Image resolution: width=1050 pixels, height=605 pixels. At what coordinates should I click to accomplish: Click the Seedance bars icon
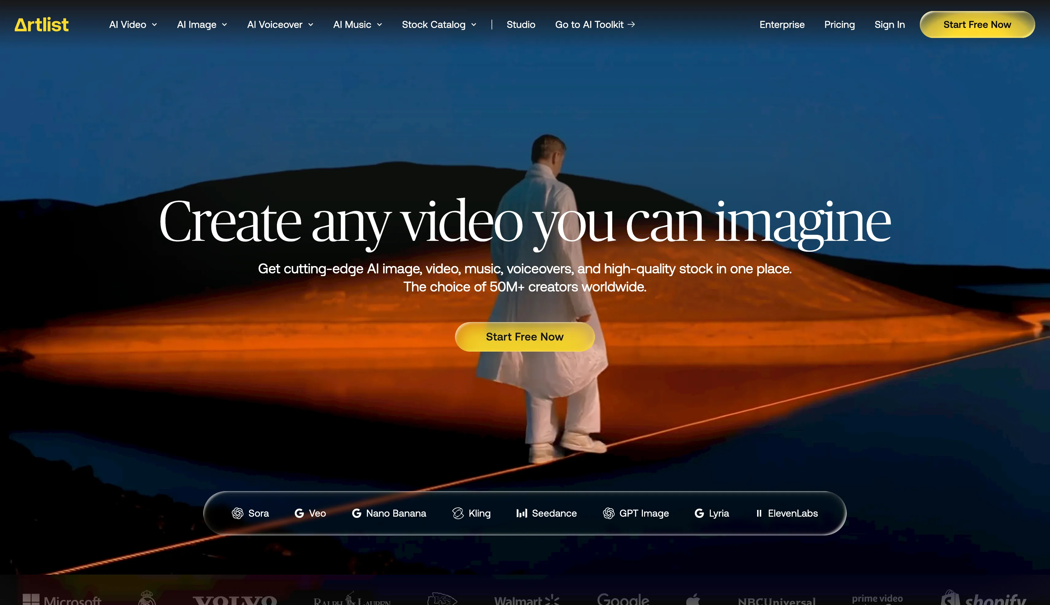tap(521, 513)
